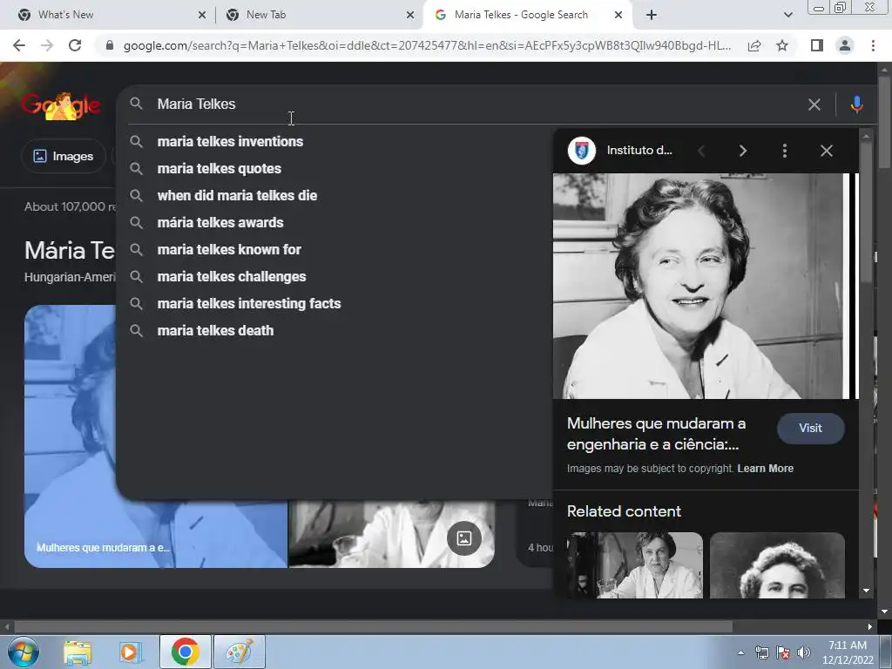Open the Chrome profile avatar
This screenshot has height=669, width=892.
pos(845,45)
